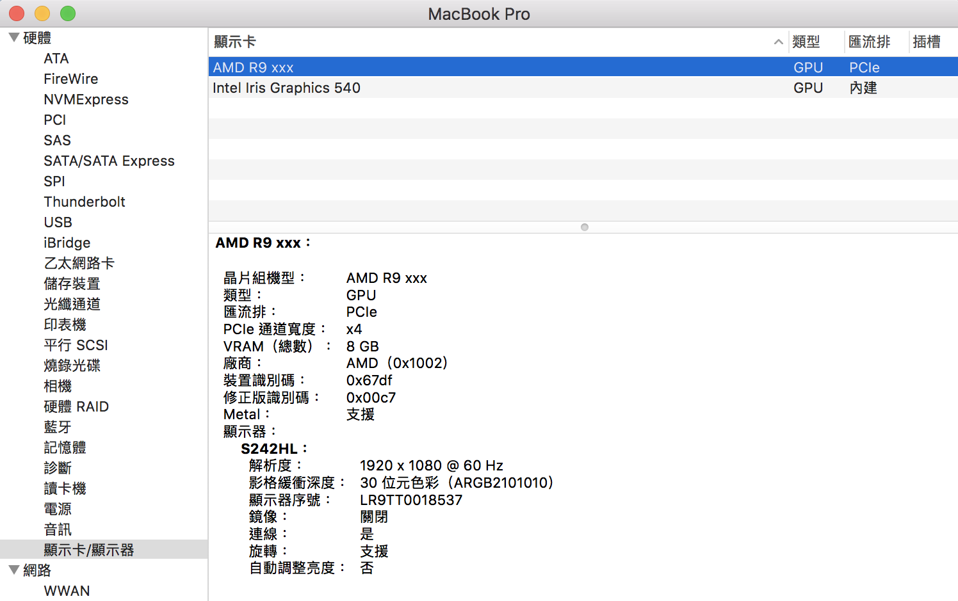
Task: Select USB in the hardware list
Action: (x=58, y=222)
